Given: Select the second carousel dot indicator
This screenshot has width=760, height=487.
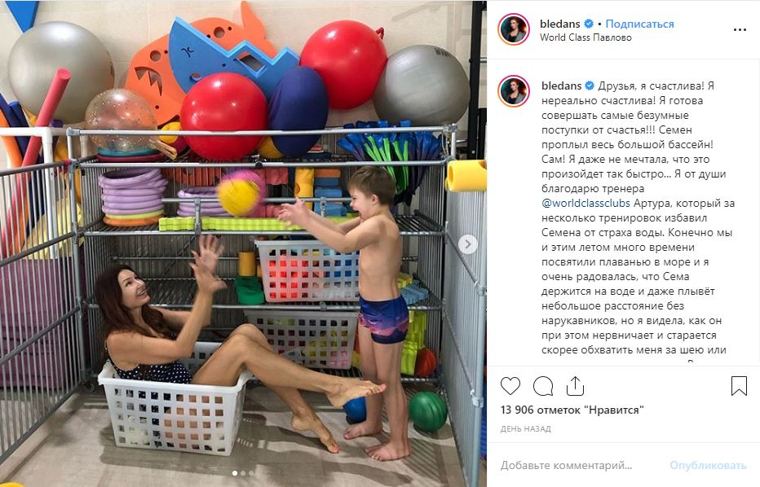Looking at the screenshot, I should pos(243,473).
